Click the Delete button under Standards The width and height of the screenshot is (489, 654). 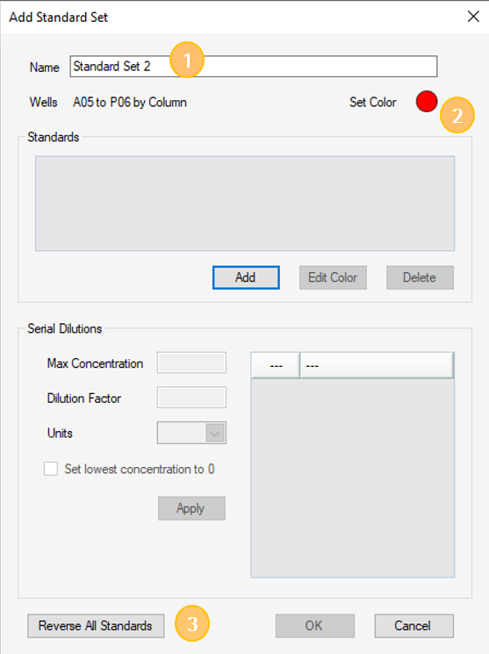[420, 277]
